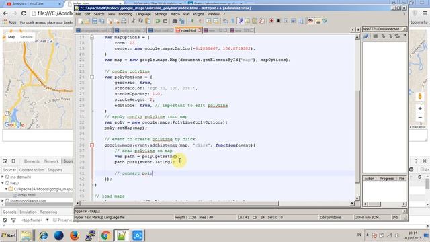
Task: Zoom out the right map with minus
Action: click(x=420, y=118)
